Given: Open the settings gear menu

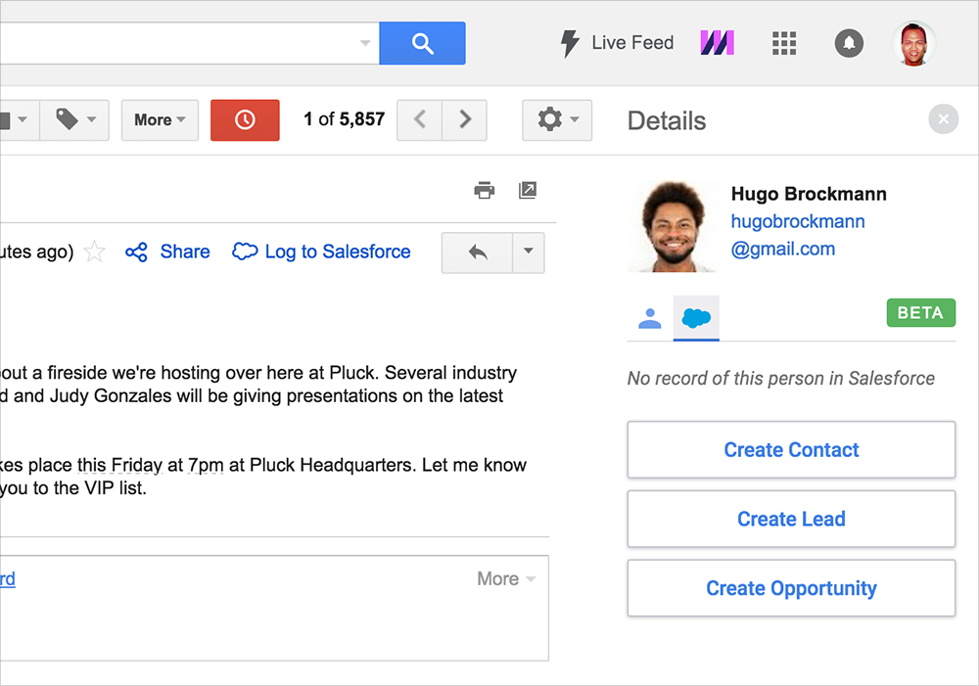Looking at the screenshot, I should (x=557, y=119).
